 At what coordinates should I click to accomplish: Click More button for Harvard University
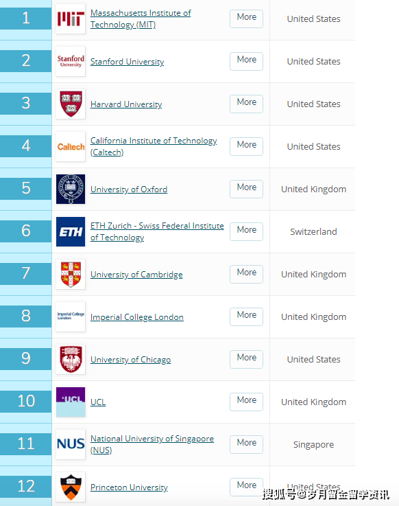point(246,104)
